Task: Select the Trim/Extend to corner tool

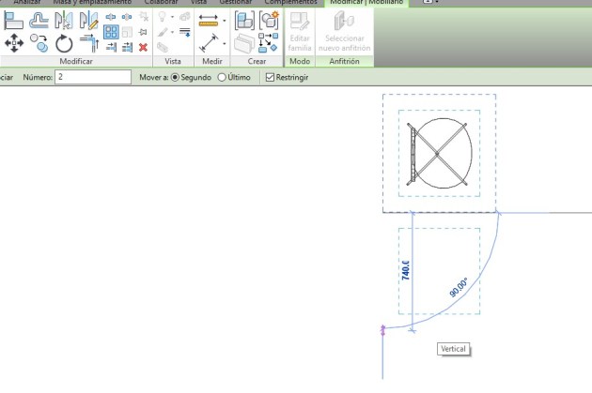Action: [88, 42]
